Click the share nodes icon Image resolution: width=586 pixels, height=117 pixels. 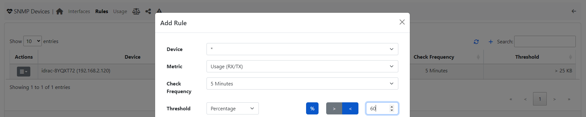tap(148, 11)
